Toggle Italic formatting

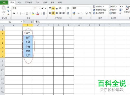click(17, 13)
